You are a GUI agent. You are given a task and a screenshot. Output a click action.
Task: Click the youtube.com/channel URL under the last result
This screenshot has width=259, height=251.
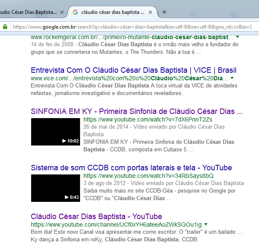tap(116, 225)
